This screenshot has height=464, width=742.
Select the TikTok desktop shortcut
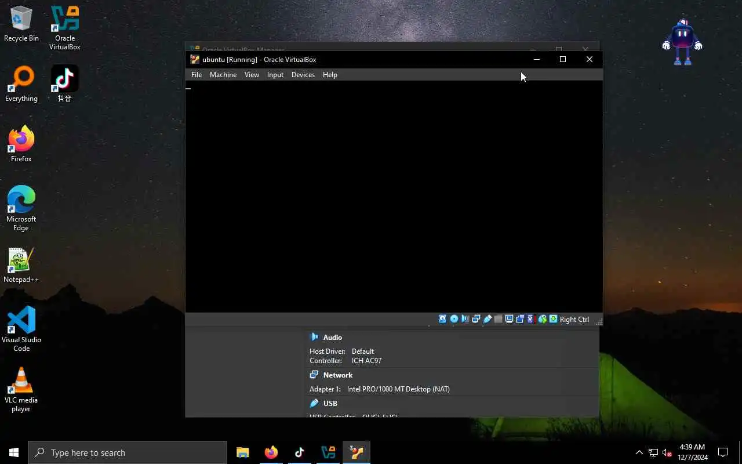65,84
